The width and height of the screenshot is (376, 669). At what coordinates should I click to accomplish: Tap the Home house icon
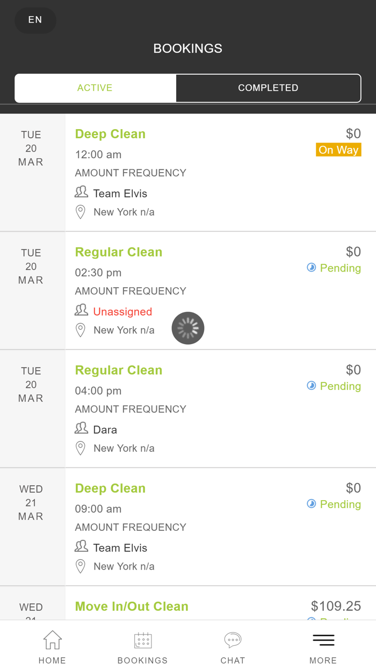[x=52, y=640]
